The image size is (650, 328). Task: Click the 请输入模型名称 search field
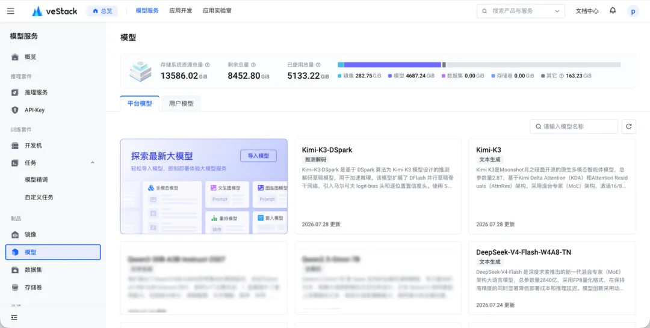point(574,127)
